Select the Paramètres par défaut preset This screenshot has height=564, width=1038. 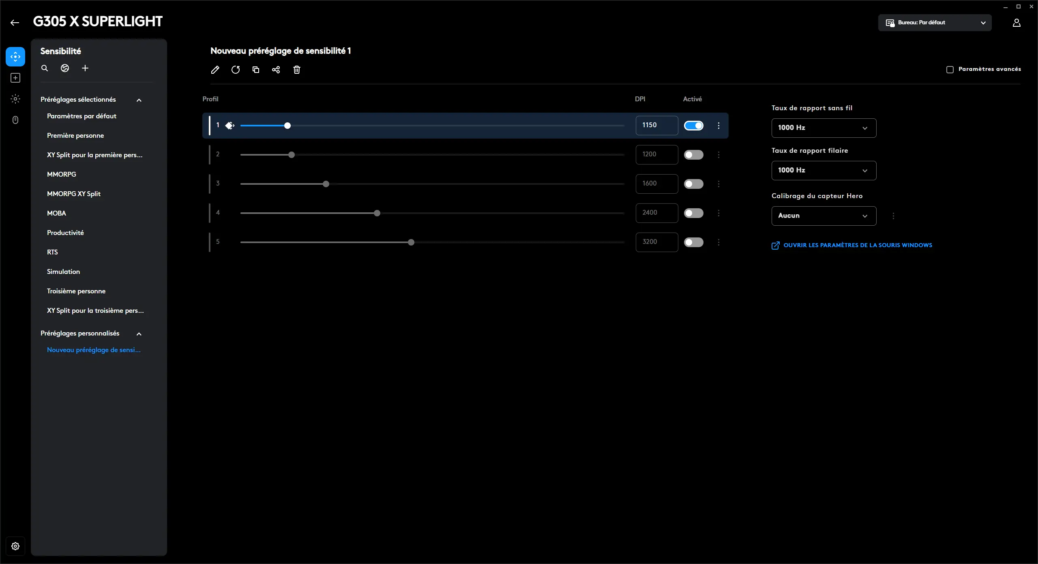[x=81, y=116]
